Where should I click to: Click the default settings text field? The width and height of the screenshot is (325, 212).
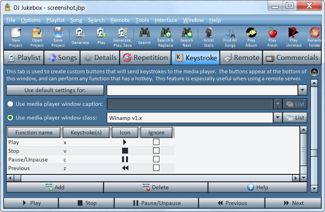202,90
